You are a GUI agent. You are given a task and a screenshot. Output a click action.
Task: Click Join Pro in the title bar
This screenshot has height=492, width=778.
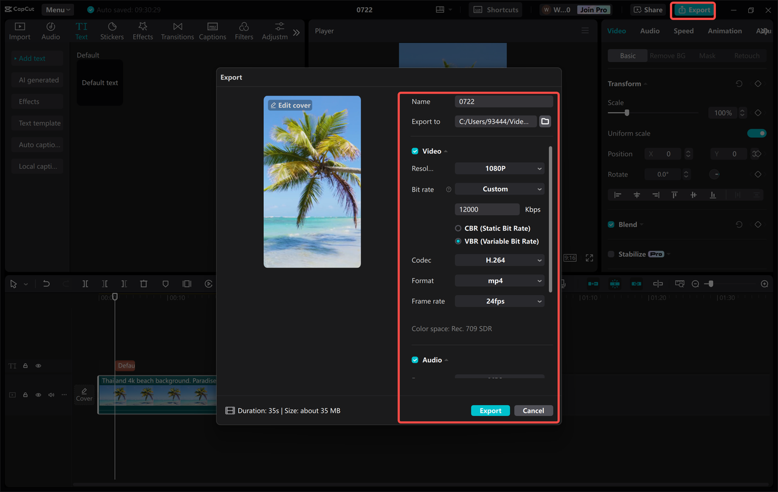tap(593, 9)
